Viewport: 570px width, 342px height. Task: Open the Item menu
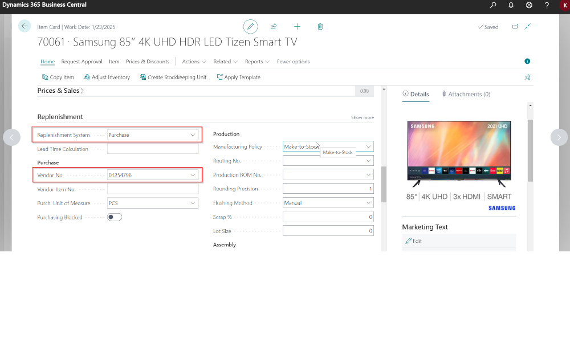[x=114, y=62]
